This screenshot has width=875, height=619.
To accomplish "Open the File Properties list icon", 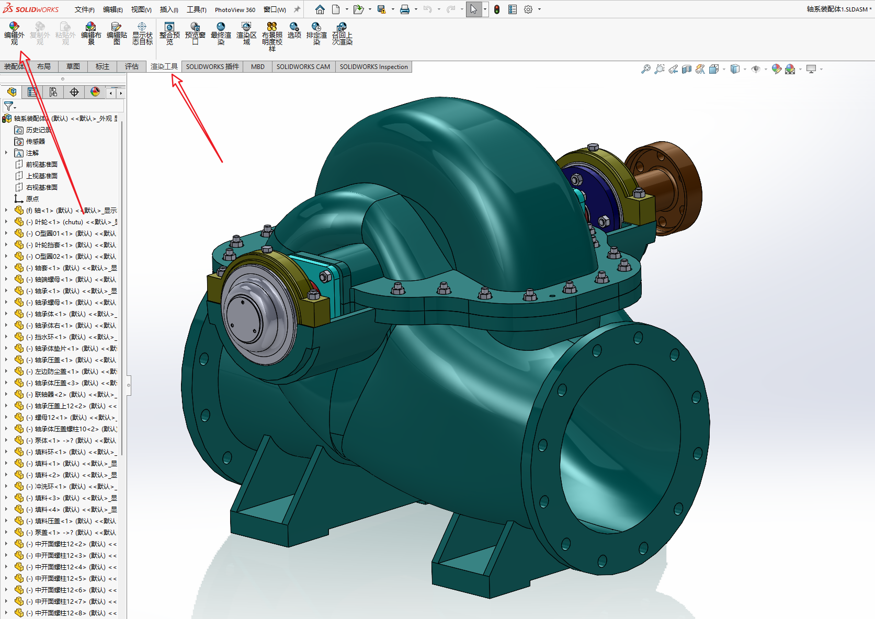I will click(513, 9).
